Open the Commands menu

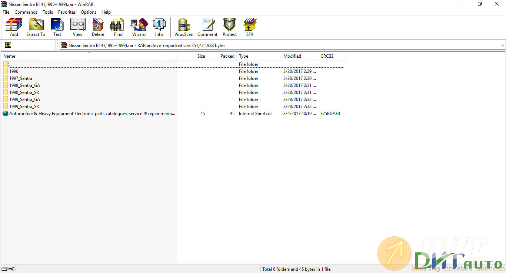tap(26, 12)
